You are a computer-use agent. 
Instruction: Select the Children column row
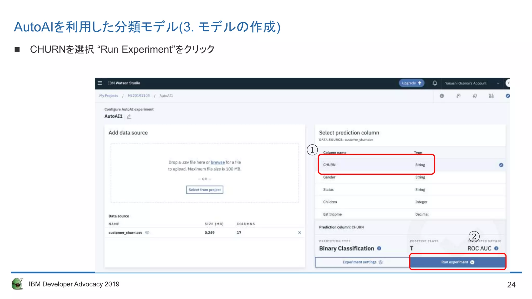(x=410, y=202)
